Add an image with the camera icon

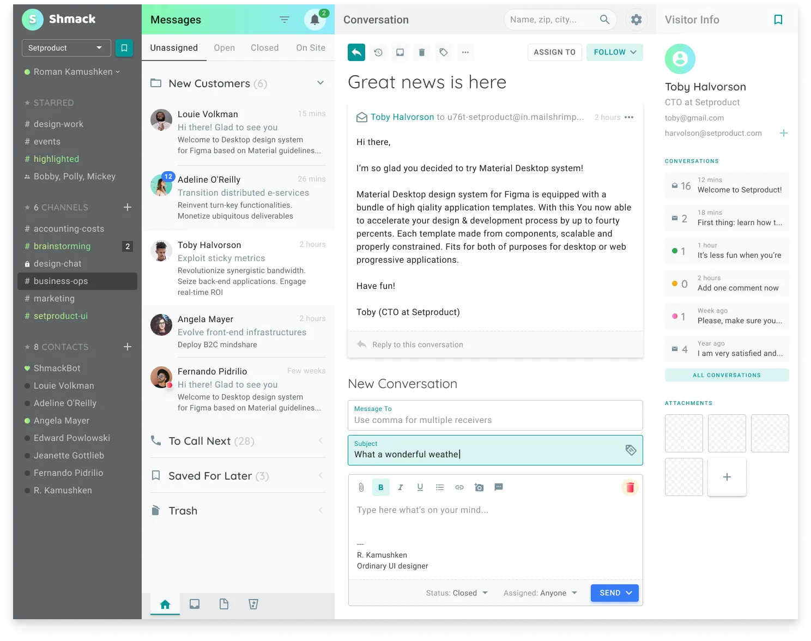point(479,487)
